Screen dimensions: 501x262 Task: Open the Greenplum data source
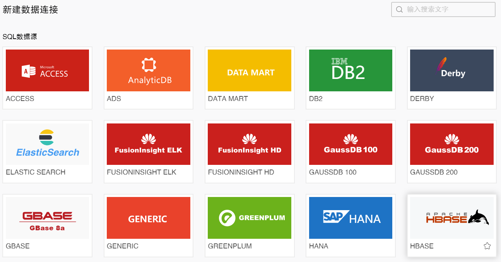[x=250, y=218]
